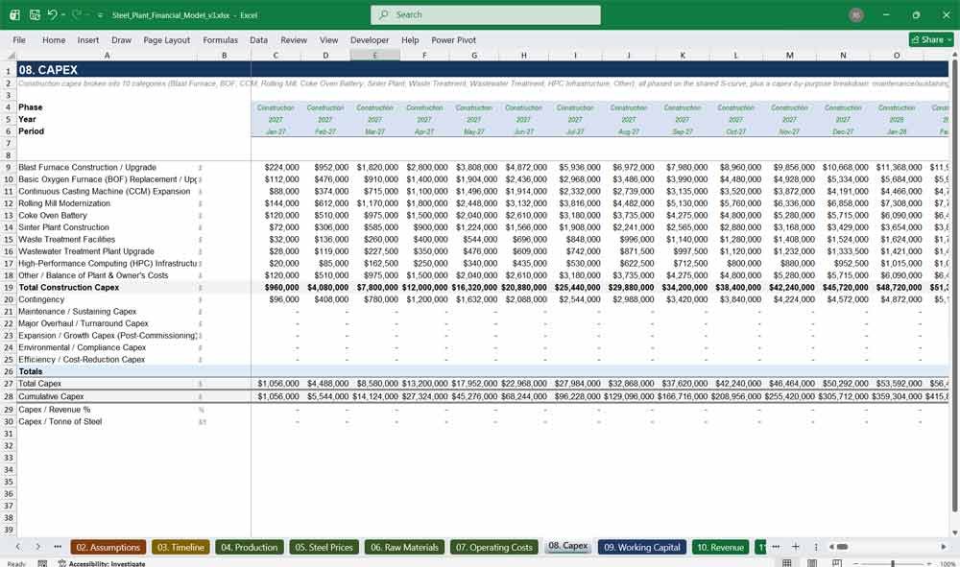The image size is (960, 567).
Task: Click the Excel app icon in title bar
Action: click(14, 14)
